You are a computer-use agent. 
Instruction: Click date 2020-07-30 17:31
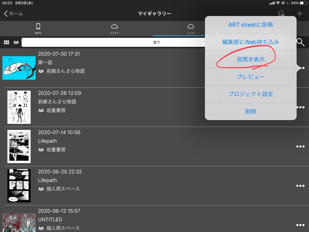(x=59, y=54)
